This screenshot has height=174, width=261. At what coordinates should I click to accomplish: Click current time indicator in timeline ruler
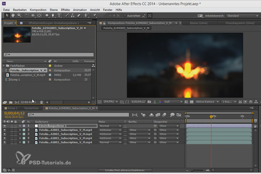(x=211, y=117)
